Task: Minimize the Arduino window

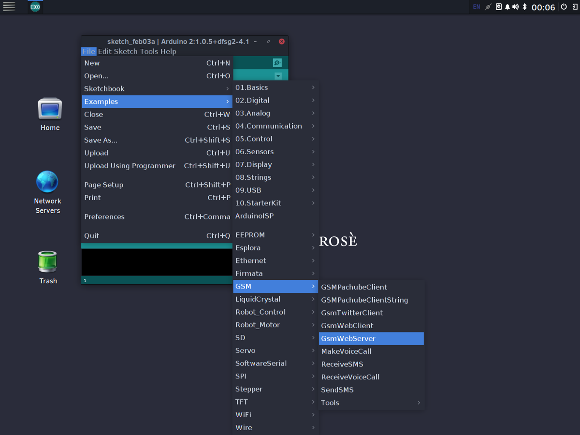Action: point(255,42)
